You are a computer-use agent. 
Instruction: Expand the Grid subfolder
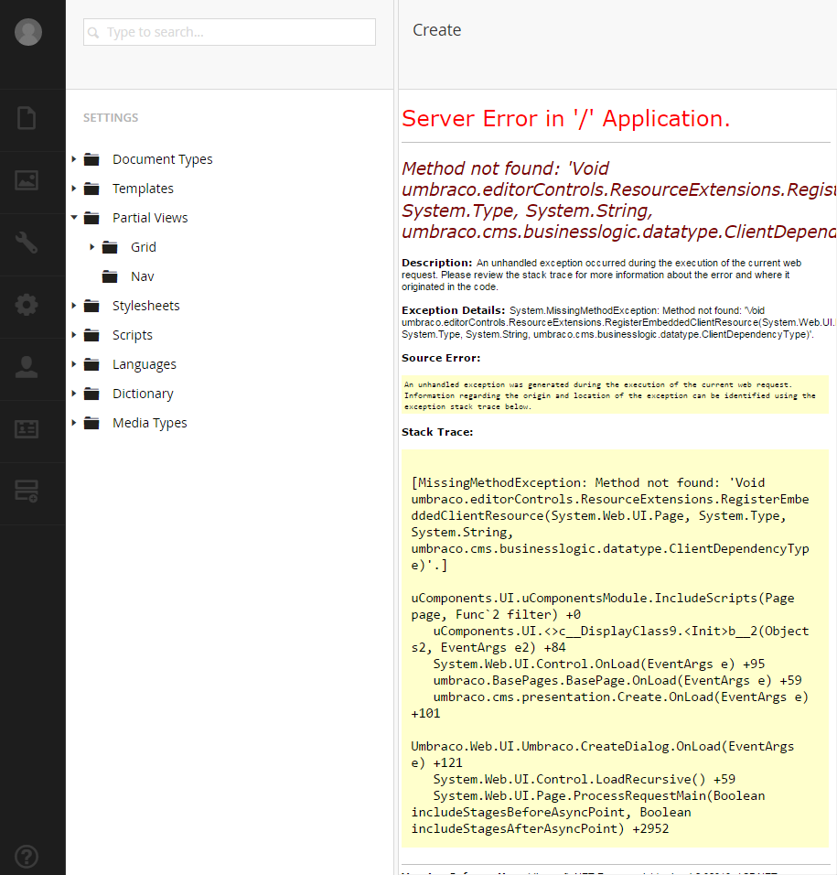[x=92, y=246]
